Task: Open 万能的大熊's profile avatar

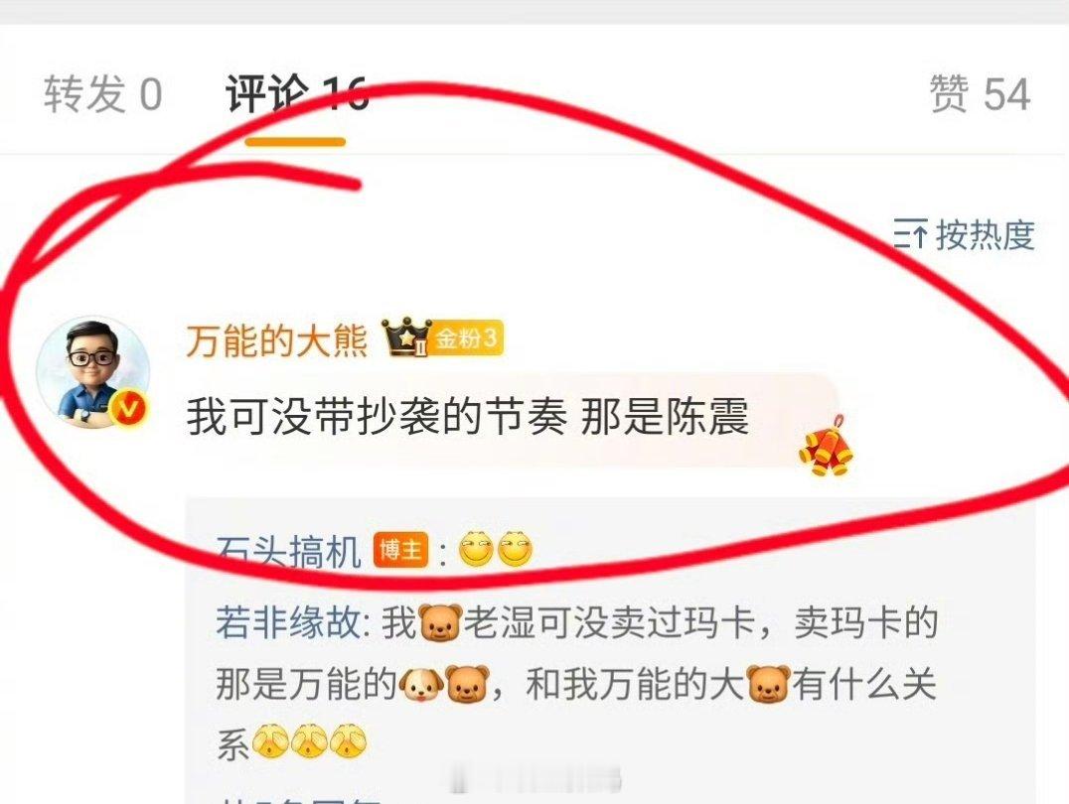Action: (93, 371)
